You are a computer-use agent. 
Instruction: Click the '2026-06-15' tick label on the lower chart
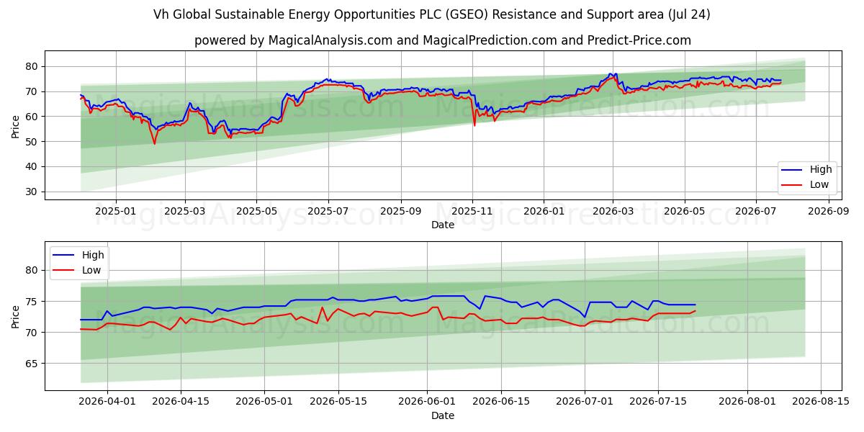tap(500, 401)
